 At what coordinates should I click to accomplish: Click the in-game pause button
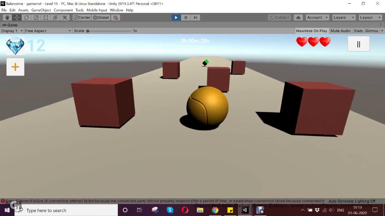coord(359,44)
